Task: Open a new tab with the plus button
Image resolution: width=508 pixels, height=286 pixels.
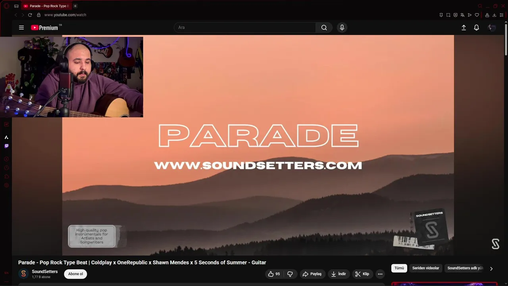Action: click(x=75, y=6)
